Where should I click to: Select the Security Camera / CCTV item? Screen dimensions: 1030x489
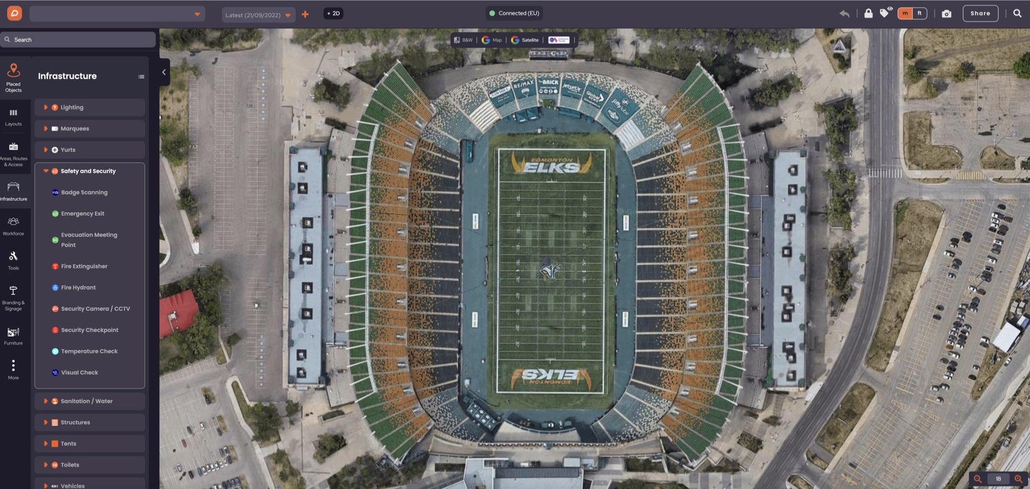point(95,309)
